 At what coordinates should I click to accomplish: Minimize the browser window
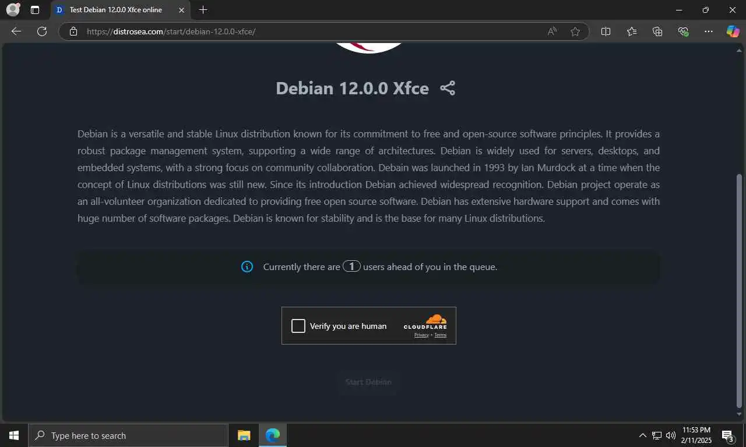coord(679,10)
